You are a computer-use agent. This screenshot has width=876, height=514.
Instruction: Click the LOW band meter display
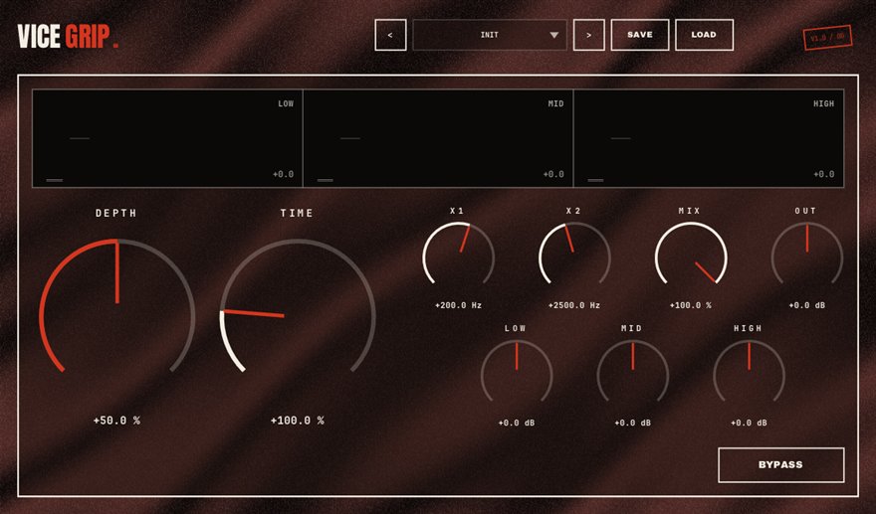(x=167, y=138)
